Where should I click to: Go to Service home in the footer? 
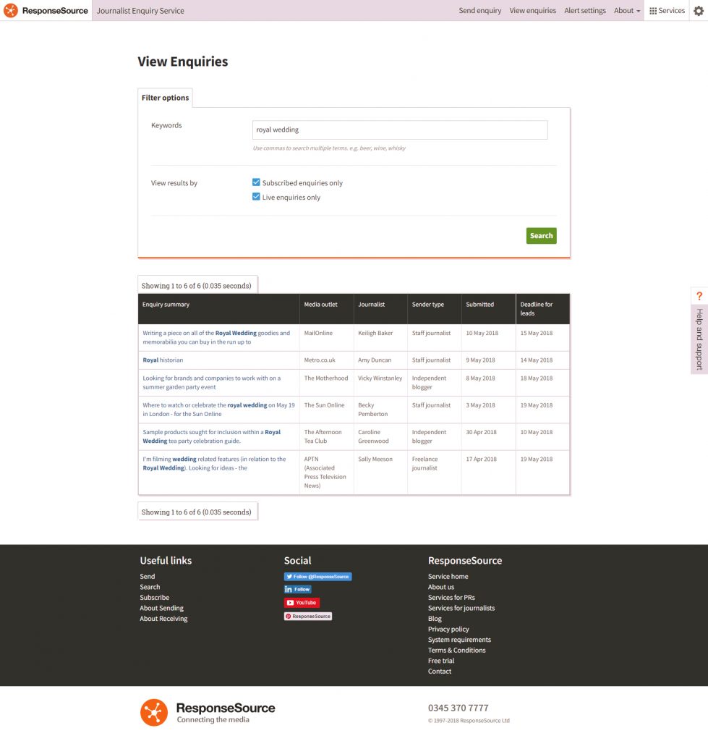(448, 577)
